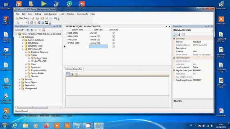
Task: Click the Manage Check Constraints icon
Action: (x=43, y=23)
